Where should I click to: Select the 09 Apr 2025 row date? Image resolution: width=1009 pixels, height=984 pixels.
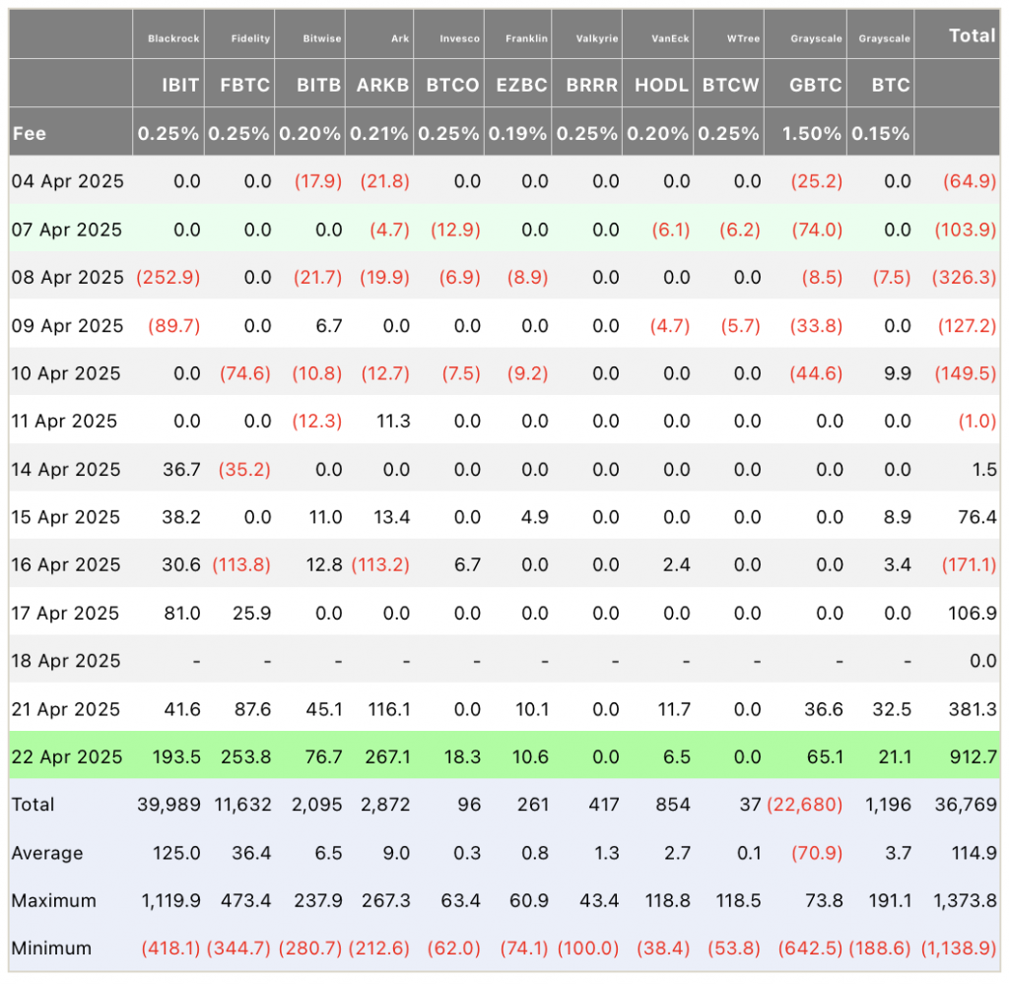(x=68, y=325)
